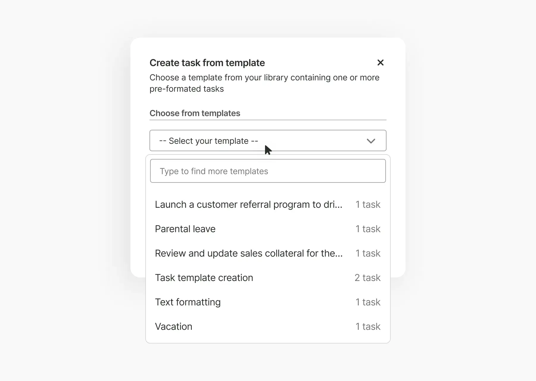This screenshot has height=381, width=536.
Task: Click the '2 task' count label
Action: 367,278
